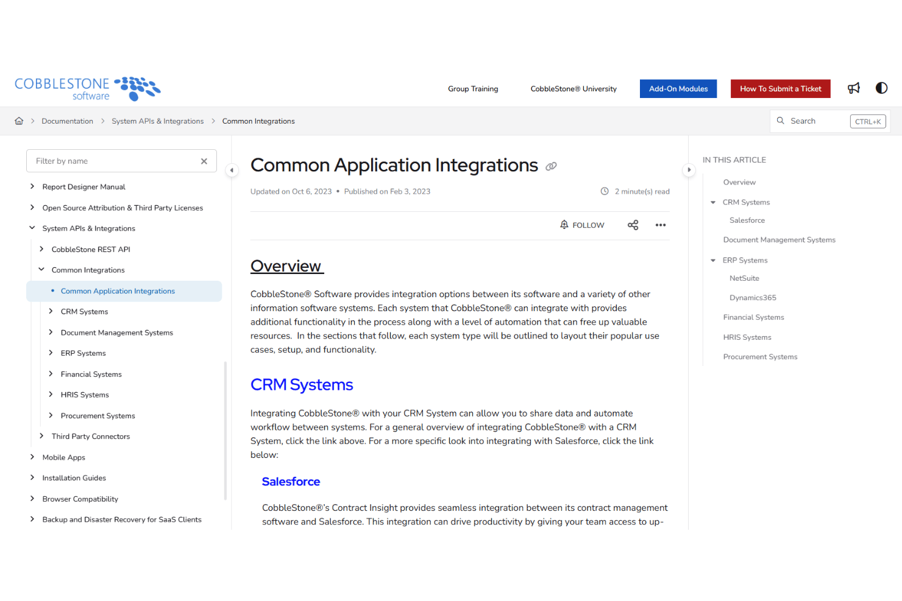Collapse the right article panel arrow

pyautogui.click(x=689, y=170)
